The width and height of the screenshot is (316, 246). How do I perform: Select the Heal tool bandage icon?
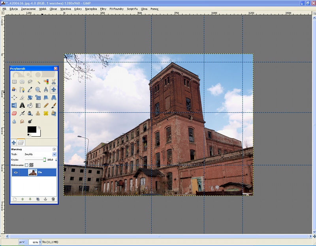46,113
